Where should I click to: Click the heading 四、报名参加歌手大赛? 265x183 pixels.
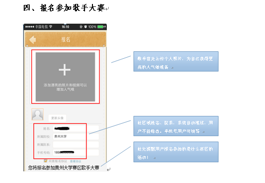coord(64,8)
